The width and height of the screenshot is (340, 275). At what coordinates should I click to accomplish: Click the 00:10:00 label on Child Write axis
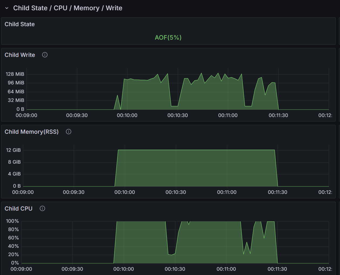[x=127, y=115]
